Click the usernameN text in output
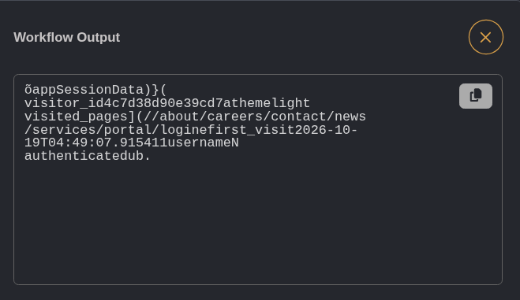 click(x=203, y=143)
